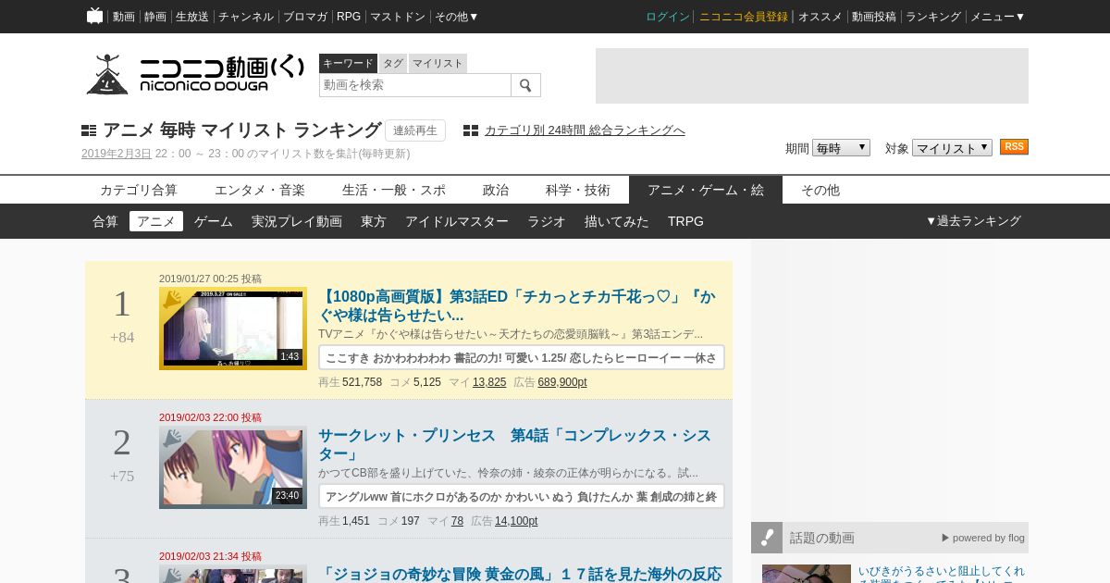The image size is (1110, 583).
Task: Click mylist count 78 link
Action: click(x=457, y=521)
